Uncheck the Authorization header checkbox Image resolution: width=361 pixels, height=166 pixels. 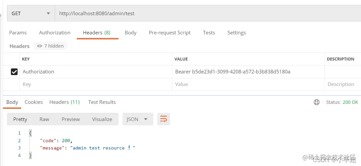pos(14,72)
